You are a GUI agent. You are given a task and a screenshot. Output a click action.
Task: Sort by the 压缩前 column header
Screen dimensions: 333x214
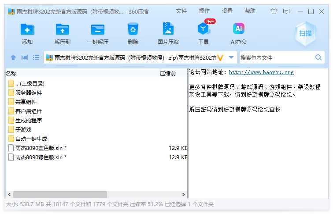(x=167, y=74)
